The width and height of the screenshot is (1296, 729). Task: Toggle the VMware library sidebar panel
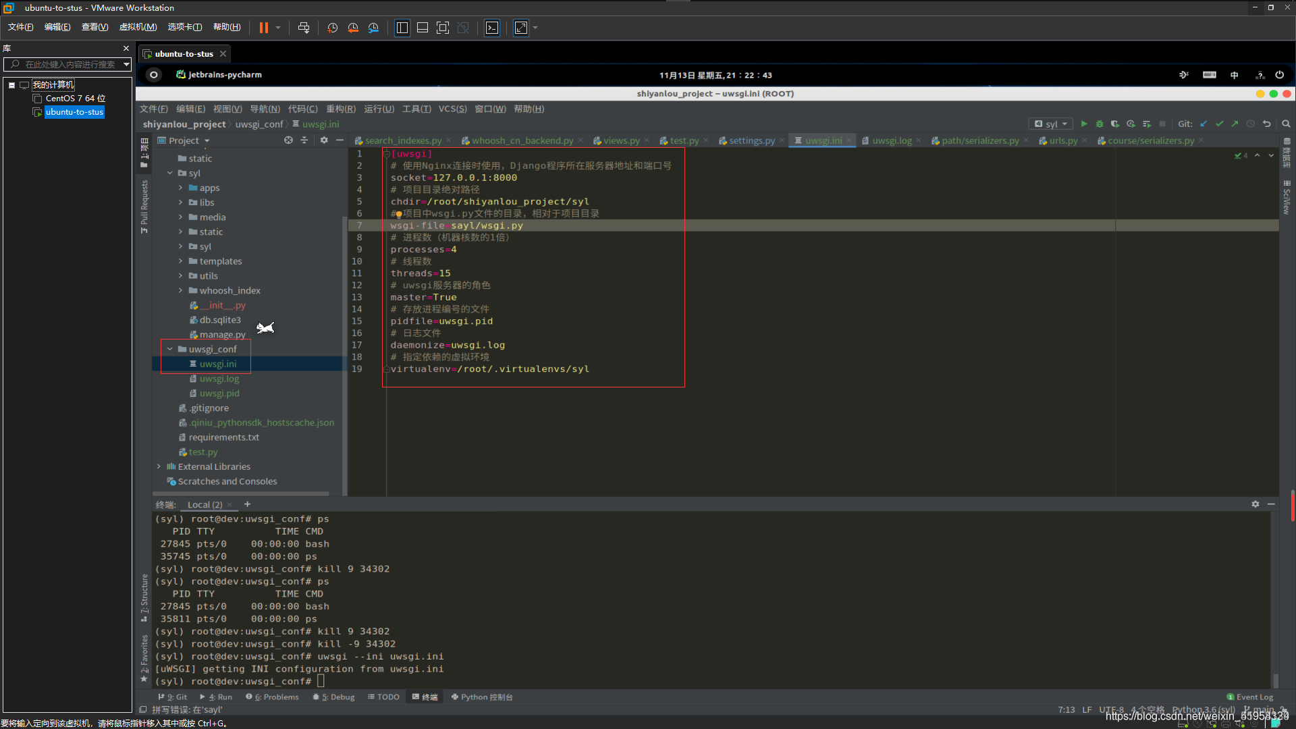pos(402,28)
